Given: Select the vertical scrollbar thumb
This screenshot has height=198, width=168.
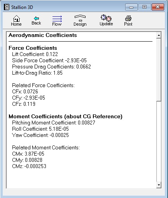Looking at the screenshot, I should [159, 70].
